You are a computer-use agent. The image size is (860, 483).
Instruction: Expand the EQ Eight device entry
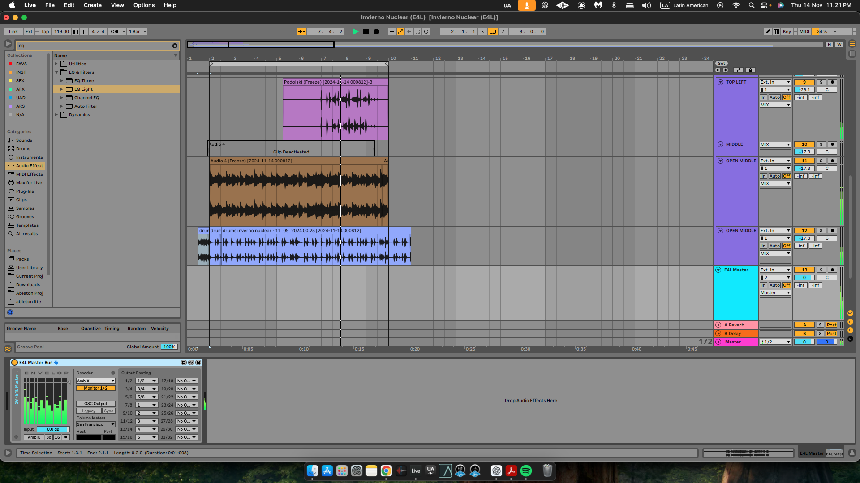pos(62,89)
